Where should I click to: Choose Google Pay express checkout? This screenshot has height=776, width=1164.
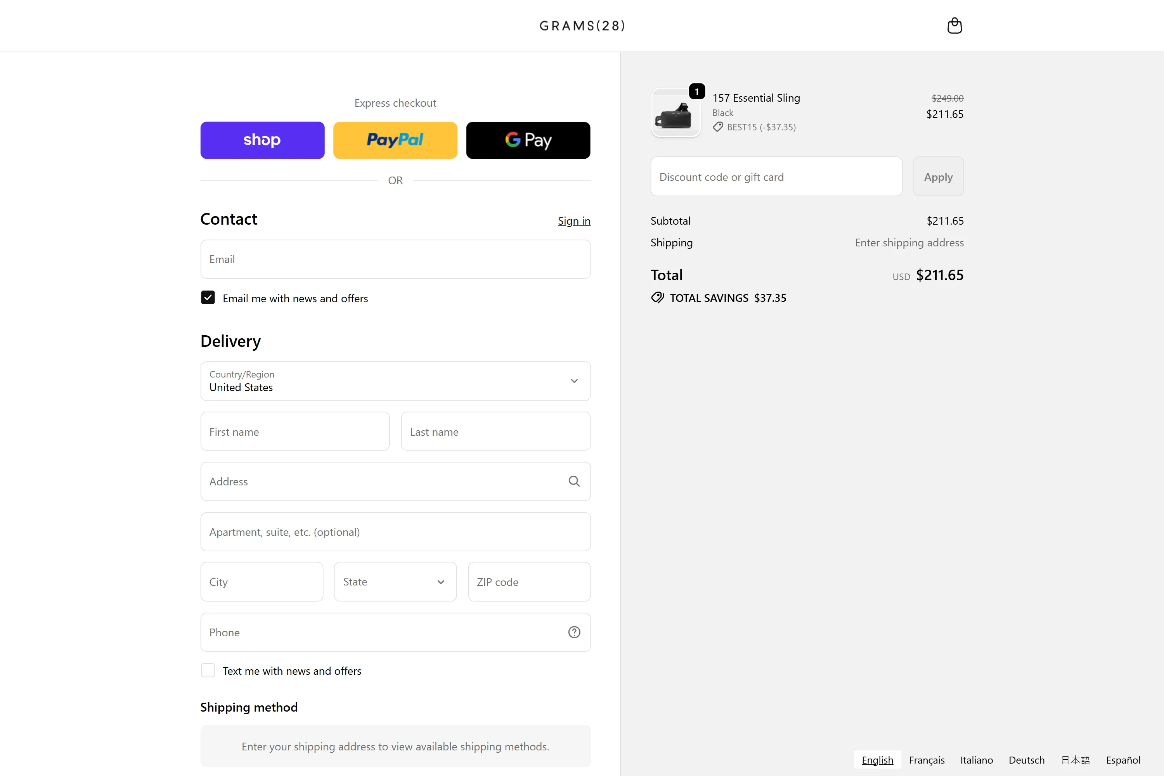point(528,140)
